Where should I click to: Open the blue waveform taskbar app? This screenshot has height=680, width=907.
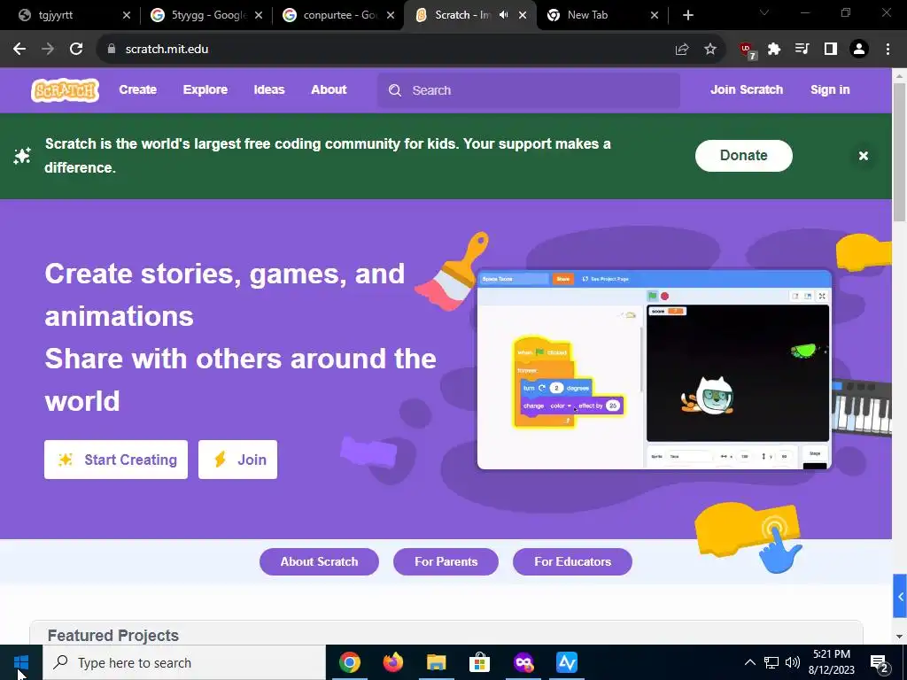pos(567,662)
